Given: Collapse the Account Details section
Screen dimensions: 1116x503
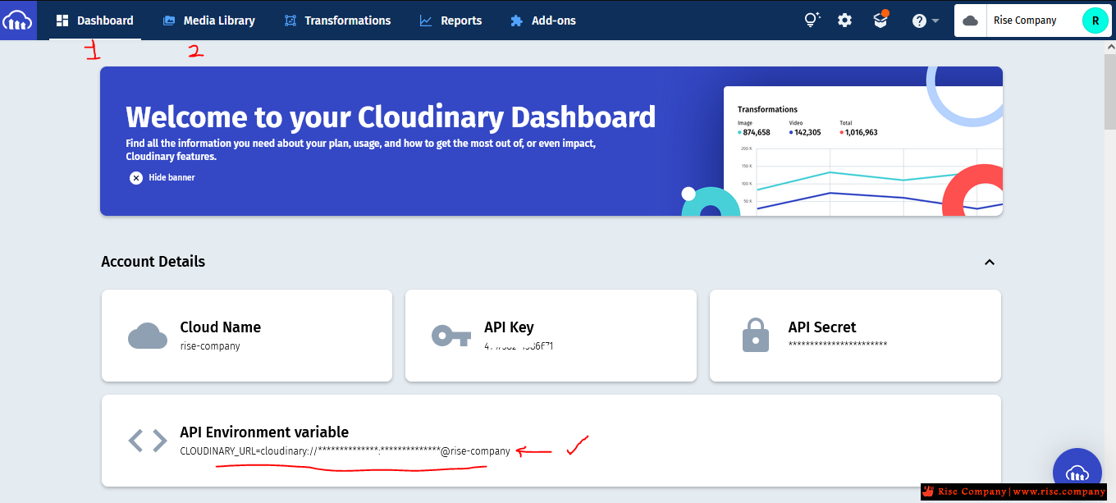Looking at the screenshot, I should point(990,262).
